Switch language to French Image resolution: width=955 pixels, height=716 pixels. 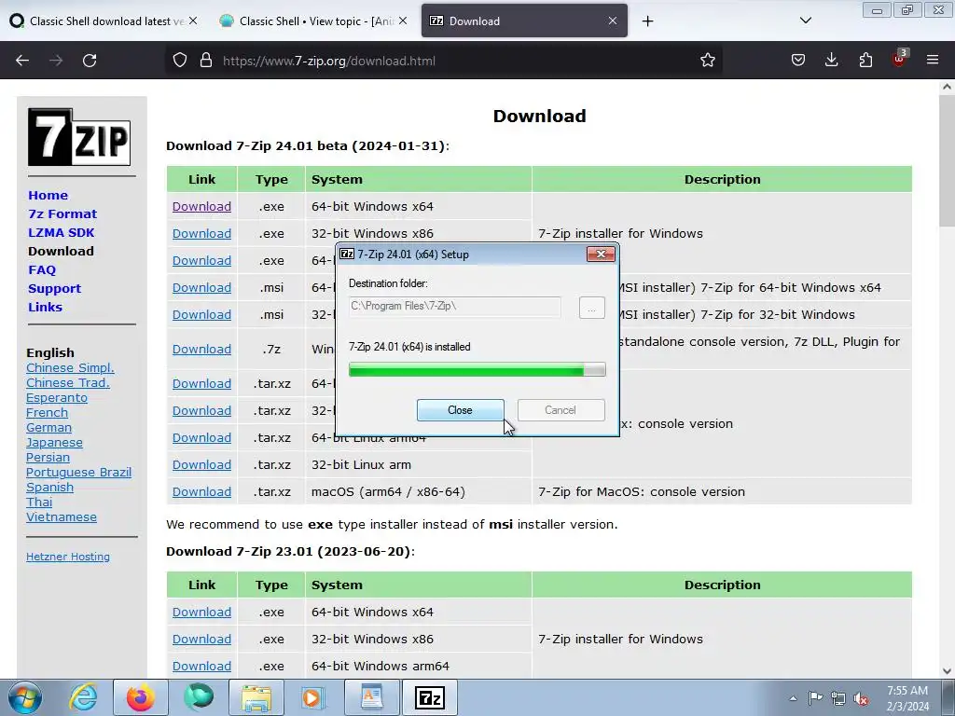pyautogui.click(x=47, y=413)
